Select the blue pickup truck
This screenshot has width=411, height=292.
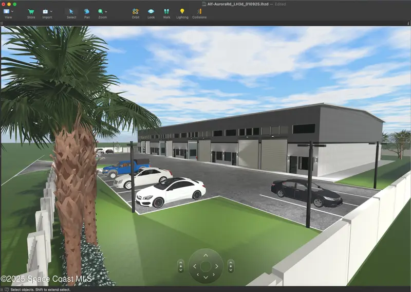tap(126, 168)
